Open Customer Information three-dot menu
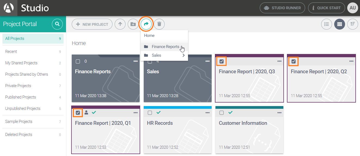The image size is (360, 156). pyautogui.click(x=279, y=113)
